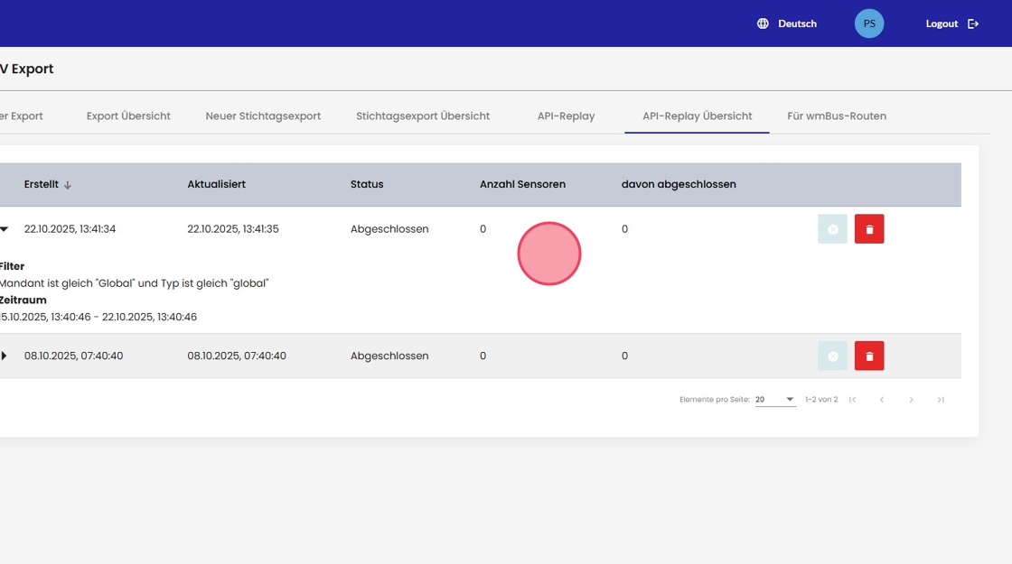This screenshot has width=1012, height=564.
Task: Switch to the API-Replay tab
Action: point(566,116)
